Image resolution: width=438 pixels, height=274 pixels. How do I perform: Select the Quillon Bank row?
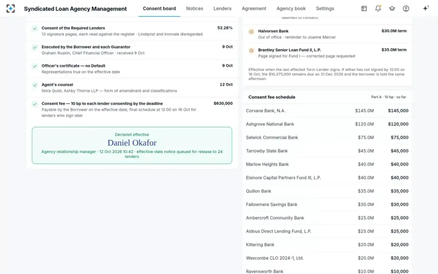click(x=327, y=191)
